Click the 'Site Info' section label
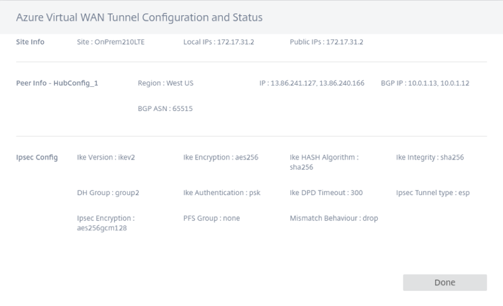This screenshot has height=306, width=503. coord(30,42)
